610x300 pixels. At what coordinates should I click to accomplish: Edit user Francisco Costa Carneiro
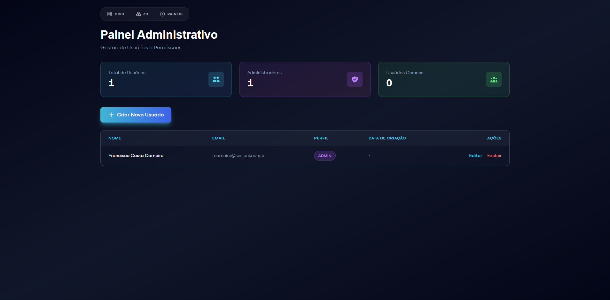475,155
